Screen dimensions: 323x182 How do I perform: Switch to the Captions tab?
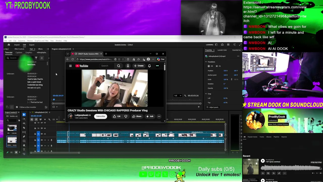(x=19, y=53)
